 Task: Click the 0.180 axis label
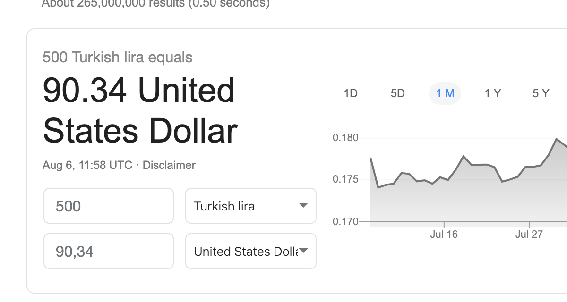pyautogui.click(x=345, y=138)
